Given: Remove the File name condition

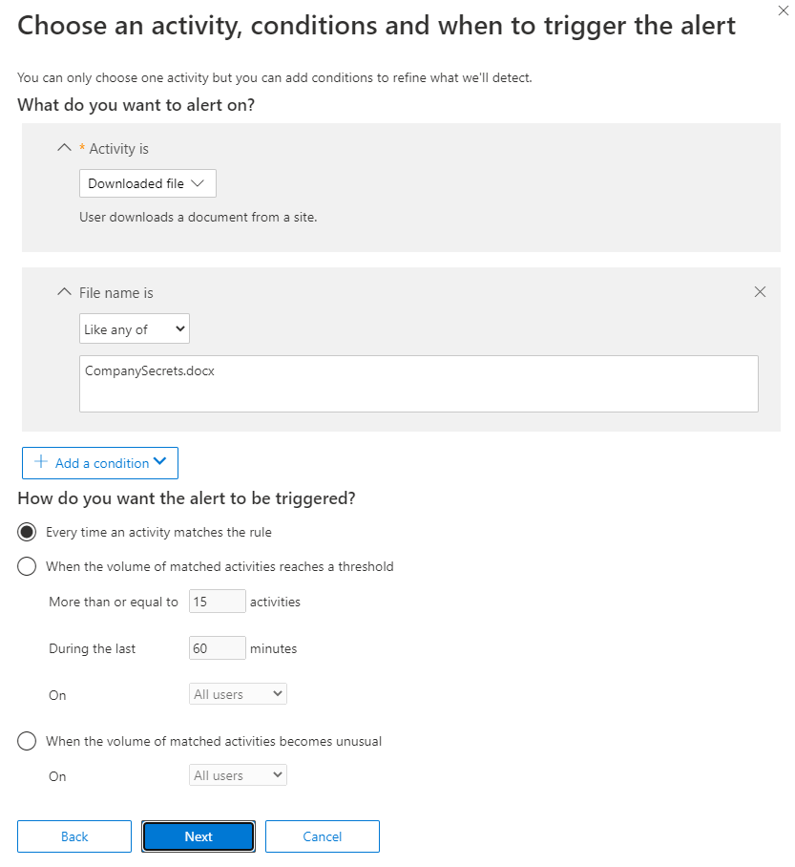Looking at the screenshot, I should tap(760, 292).
